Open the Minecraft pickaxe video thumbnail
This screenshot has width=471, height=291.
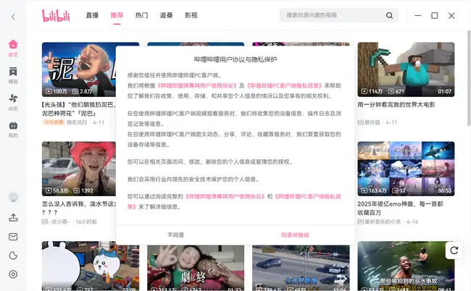pyautogui.click(x=406, y=69)
